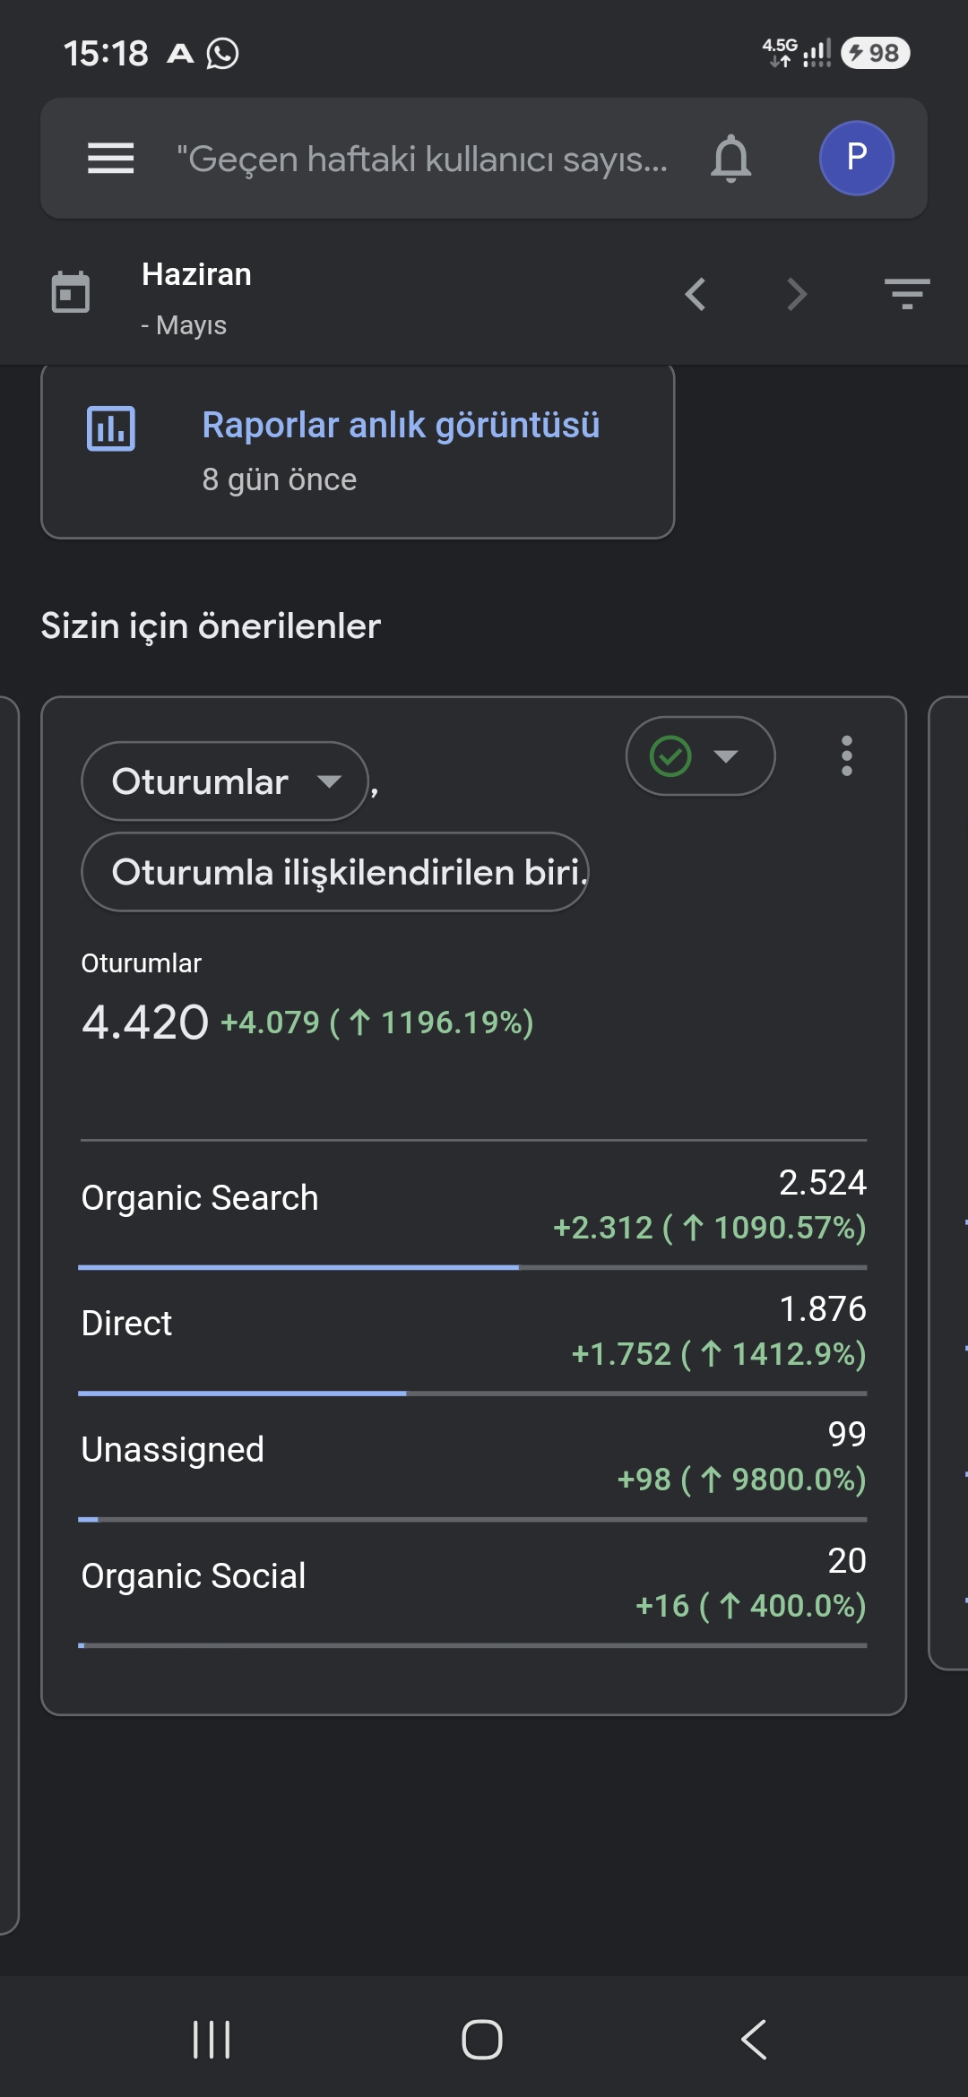This screenshot has height=2097, width=968.
Task: Open the filter icon next to the date
Action: pos(907,294)
